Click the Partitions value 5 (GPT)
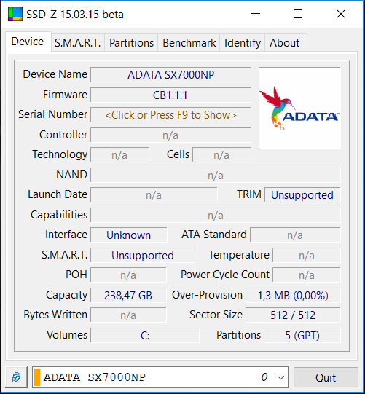 [302, 336]
